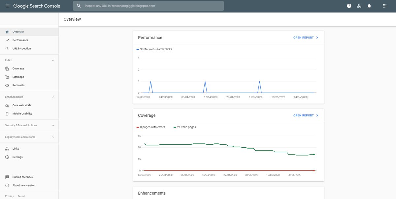Viewport: 396px width, 199px height.
Task: Go to Overview in sidebar
Action: pyautogui.click(x=29, y=32)
